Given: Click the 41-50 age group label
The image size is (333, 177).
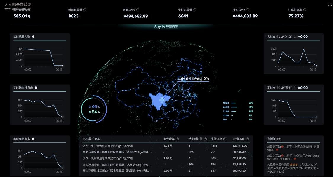Looking at the screenshot, I should click(226, 116).
